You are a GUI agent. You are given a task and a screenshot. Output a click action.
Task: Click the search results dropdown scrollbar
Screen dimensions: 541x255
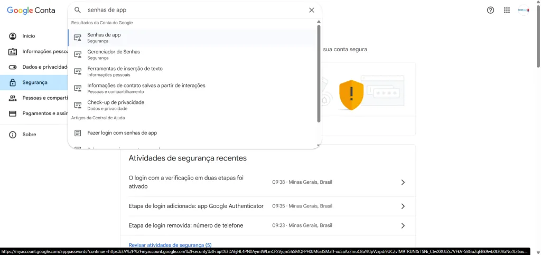click(x=319, y=73)
